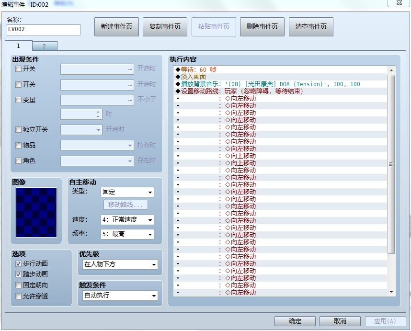Open the 速度 dropdown showing 正常速度
This screenshot has width=411, height=331.
(x=127, y=220)
